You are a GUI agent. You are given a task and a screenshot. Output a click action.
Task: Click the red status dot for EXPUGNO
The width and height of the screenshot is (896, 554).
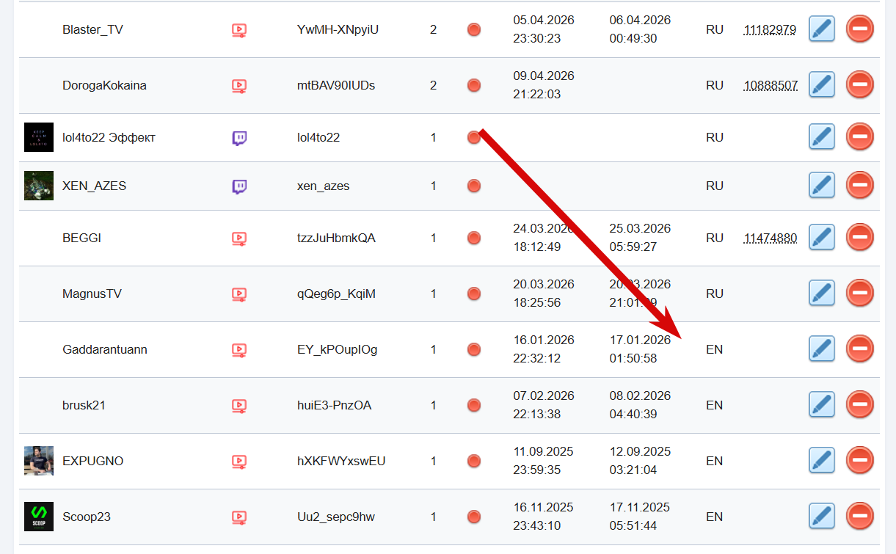[x=474, y=461]
